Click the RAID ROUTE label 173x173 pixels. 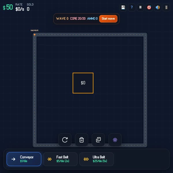[x=35, y=31]
